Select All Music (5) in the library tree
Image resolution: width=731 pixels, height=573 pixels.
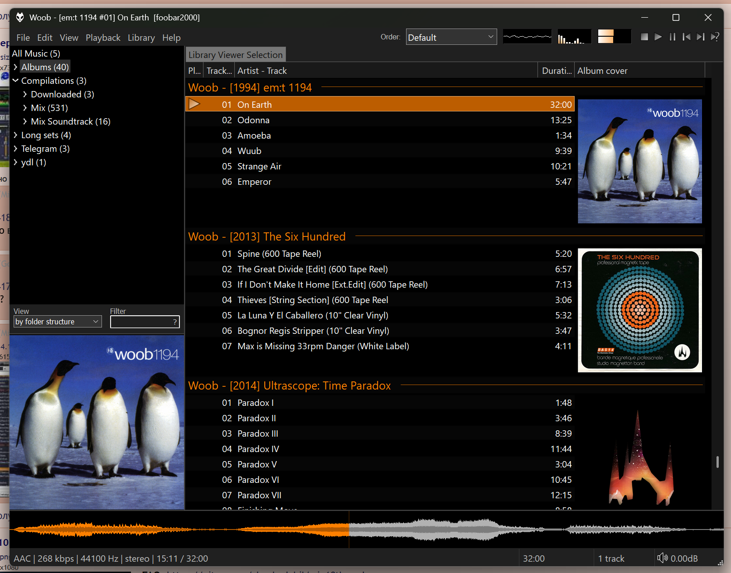point(36,53)
